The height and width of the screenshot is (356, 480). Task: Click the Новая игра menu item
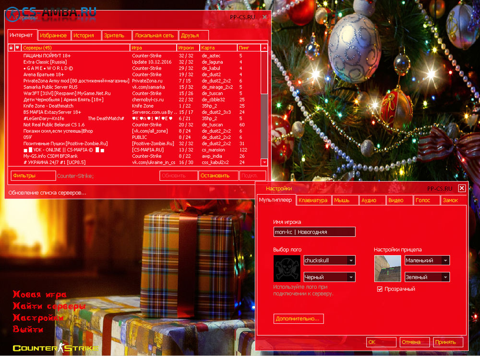click(x=39, y=295)
